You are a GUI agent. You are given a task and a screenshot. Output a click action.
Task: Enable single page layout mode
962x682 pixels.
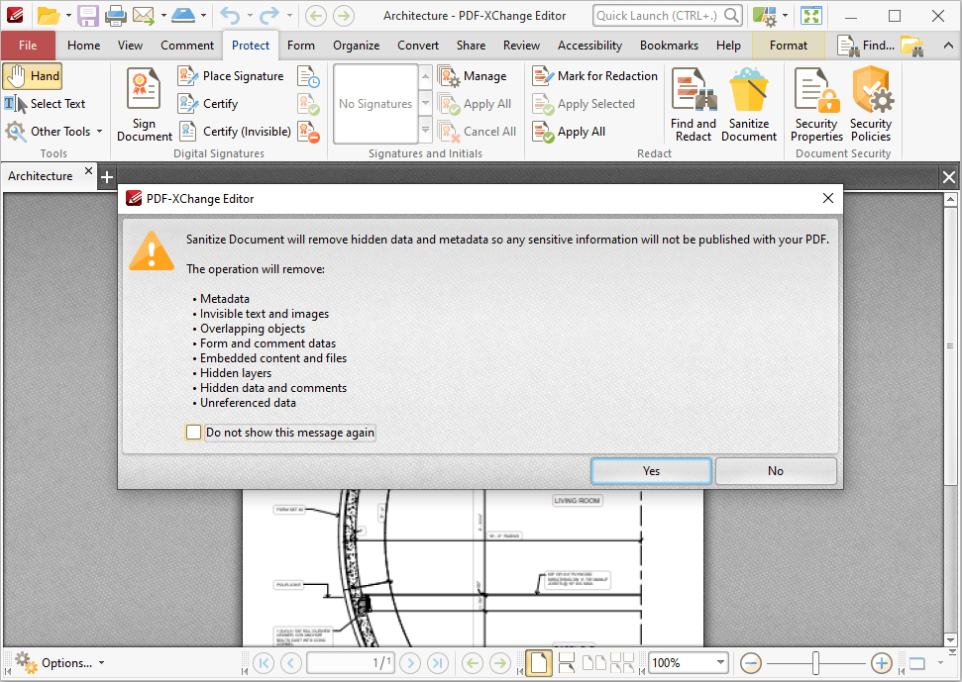[538, 663]
